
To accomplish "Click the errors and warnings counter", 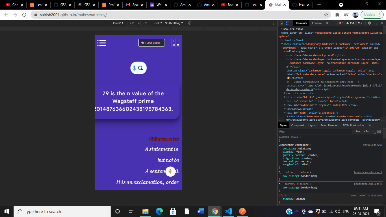I will tap(346, 23).
